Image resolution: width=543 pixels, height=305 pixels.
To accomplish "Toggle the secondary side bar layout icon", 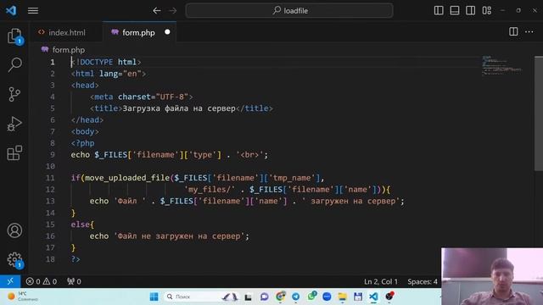I will (470, 10).
